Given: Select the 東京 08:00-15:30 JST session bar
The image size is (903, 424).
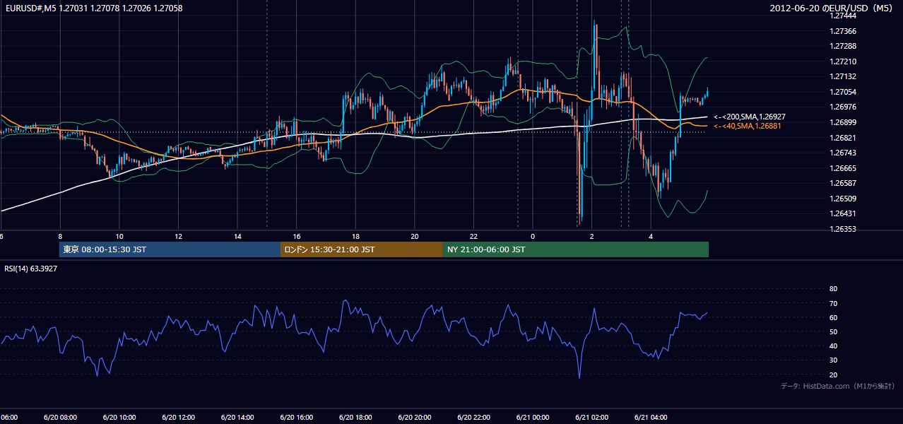Looking at the screenshot, I should (170, 249).
